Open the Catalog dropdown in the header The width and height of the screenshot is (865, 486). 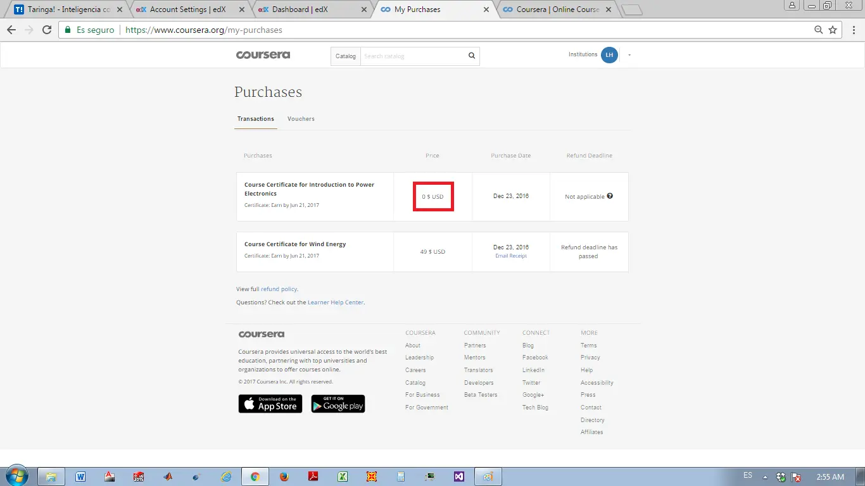(x=346, y=56)
